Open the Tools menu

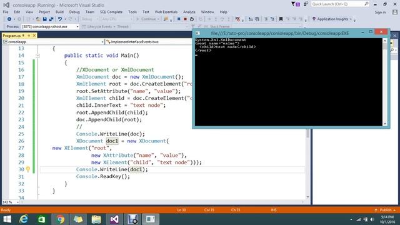[x=132, y=12]
